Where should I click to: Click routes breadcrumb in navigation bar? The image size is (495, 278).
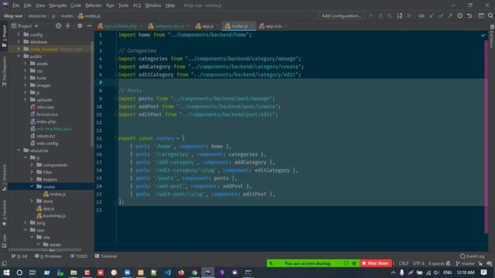pos(67,15)
